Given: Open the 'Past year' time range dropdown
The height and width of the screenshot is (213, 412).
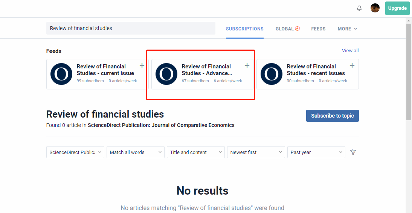Looking at the screenshot, I should coord(316,152).
